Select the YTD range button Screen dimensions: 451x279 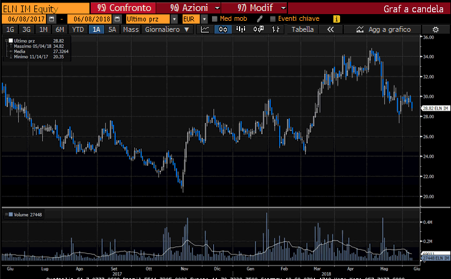[x=78, y=29]
